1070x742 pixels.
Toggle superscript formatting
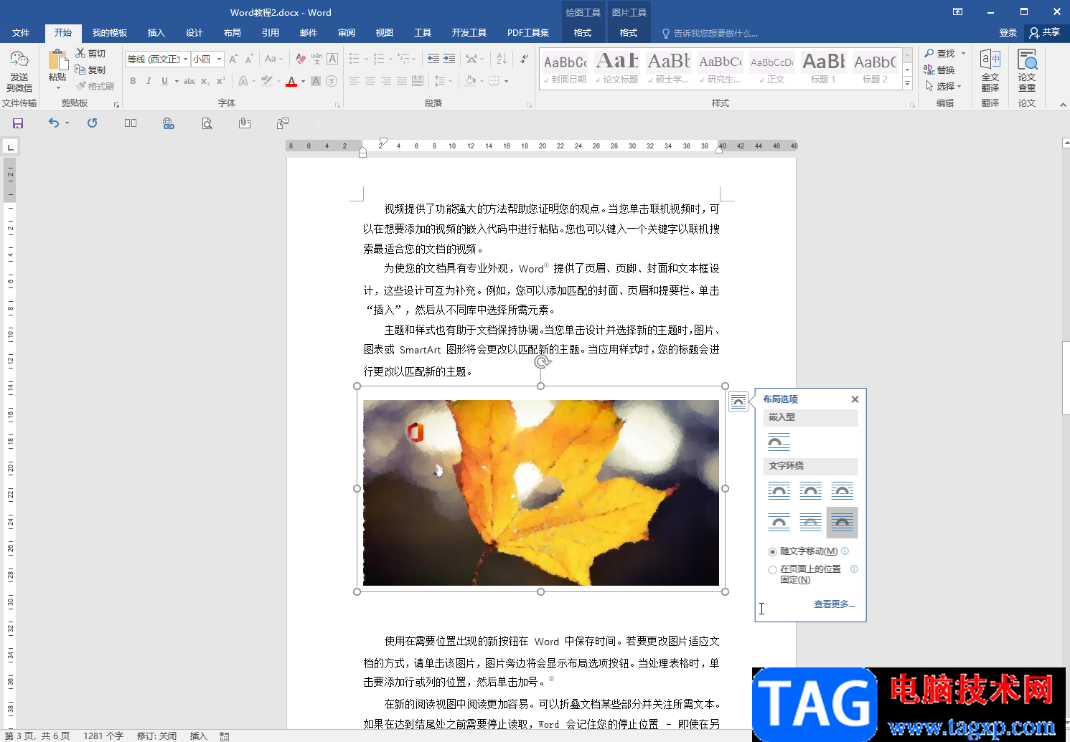tap(221, 81)
